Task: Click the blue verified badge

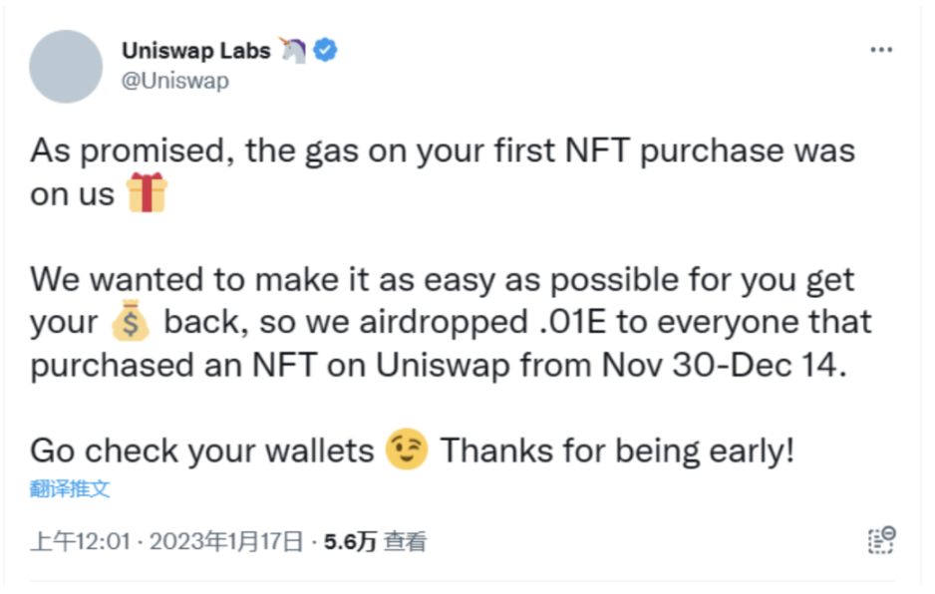Action: (x=326, y=50)
